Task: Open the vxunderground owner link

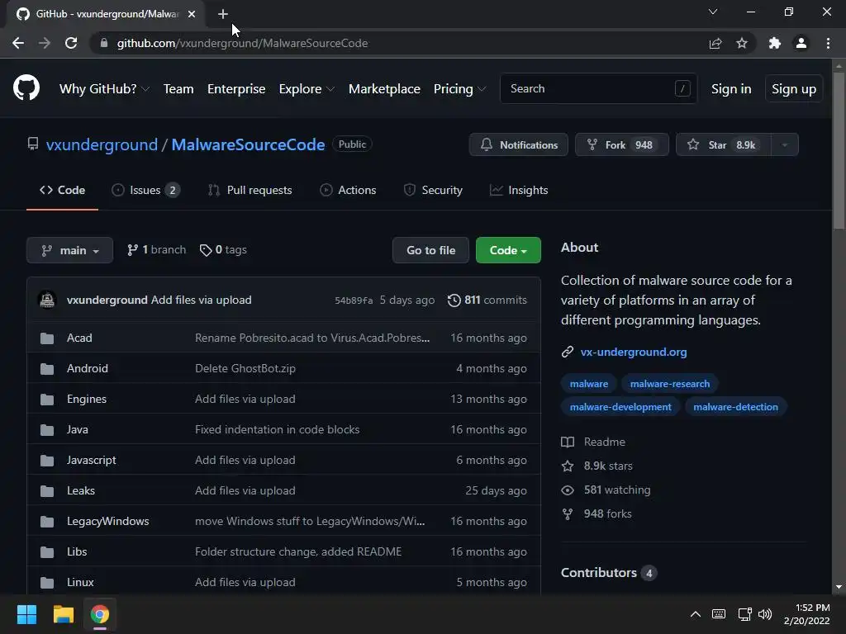Action: tap(102, 144)
